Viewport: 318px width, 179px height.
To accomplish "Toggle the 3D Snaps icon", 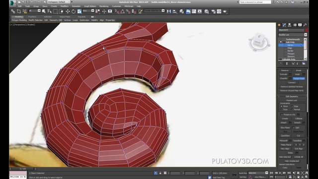I will click(x=117, y=11).
